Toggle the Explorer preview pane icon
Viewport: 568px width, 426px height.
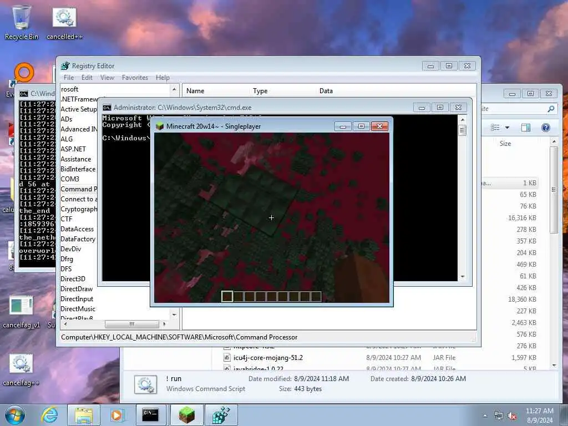point(526,127)
